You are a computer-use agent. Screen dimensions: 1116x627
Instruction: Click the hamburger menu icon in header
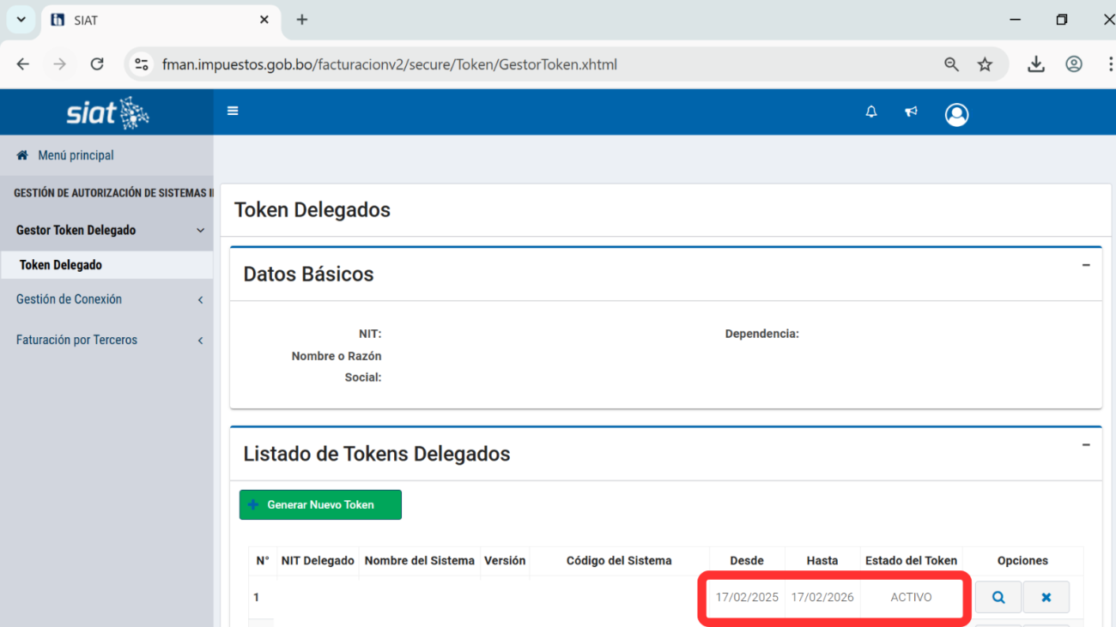tap(233, 111)
